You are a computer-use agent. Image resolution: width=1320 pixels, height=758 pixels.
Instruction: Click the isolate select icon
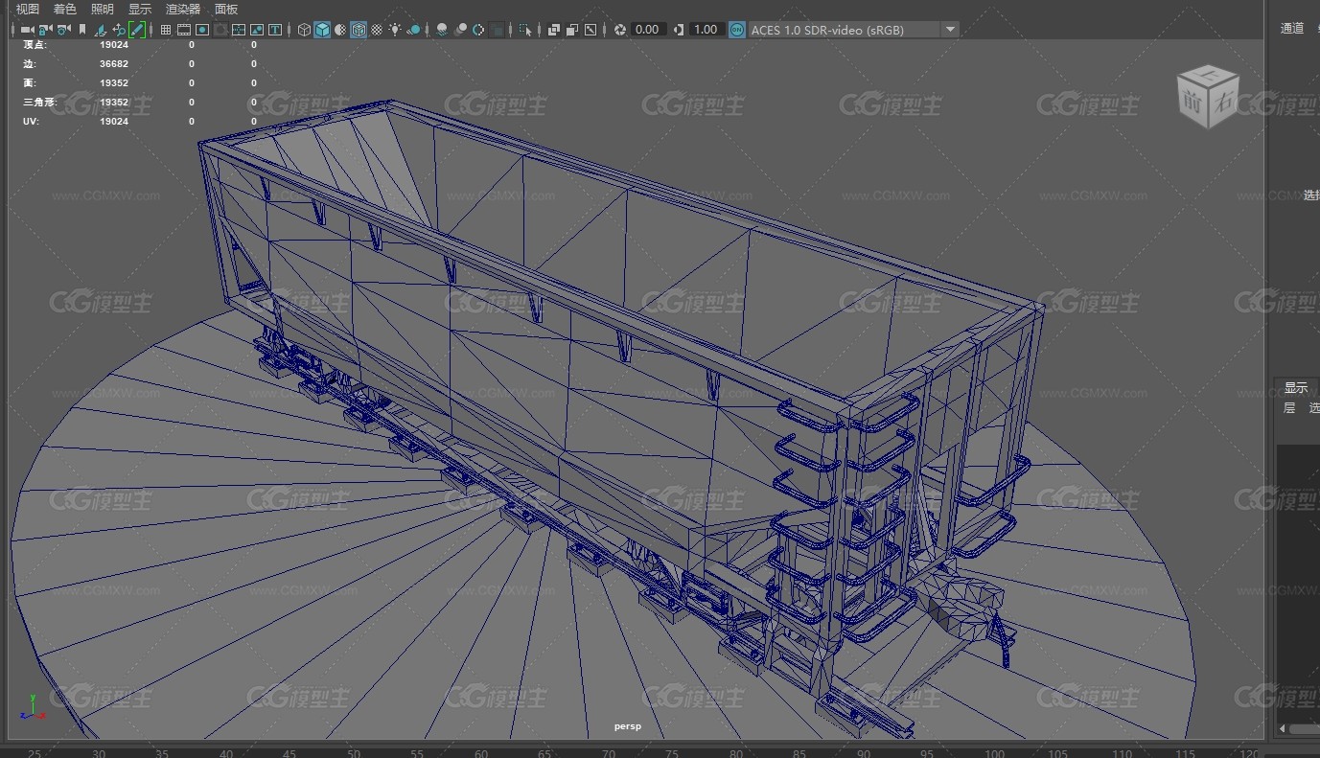pos(524,30)
